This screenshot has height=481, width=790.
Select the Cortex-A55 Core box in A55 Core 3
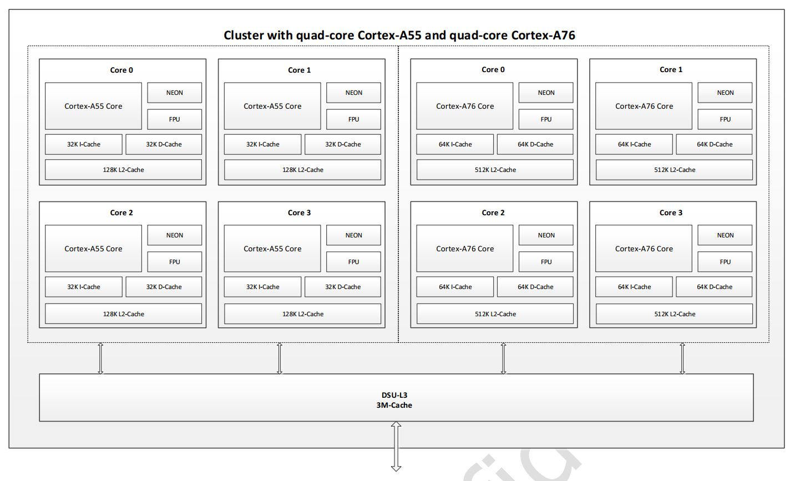[x=272, y=249]
